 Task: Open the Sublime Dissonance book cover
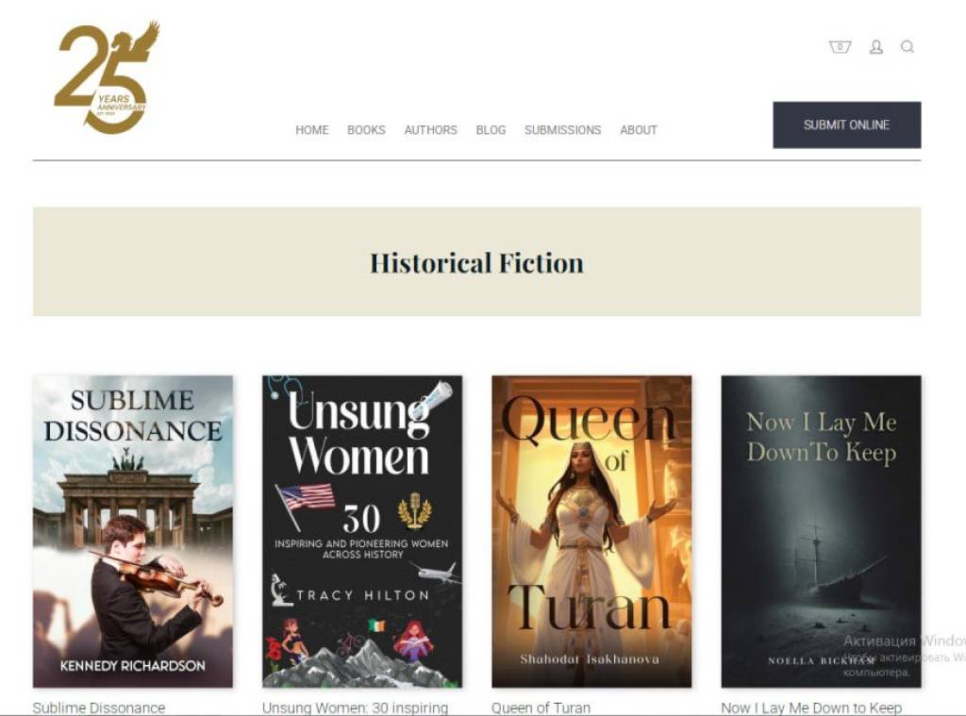133,531
